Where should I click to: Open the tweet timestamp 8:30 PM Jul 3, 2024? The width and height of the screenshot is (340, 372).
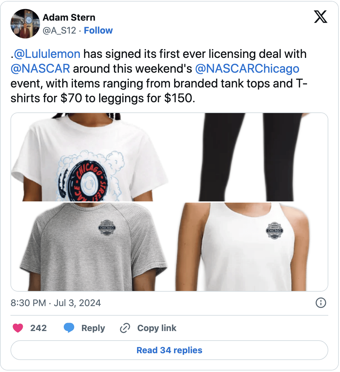(56, 303)
